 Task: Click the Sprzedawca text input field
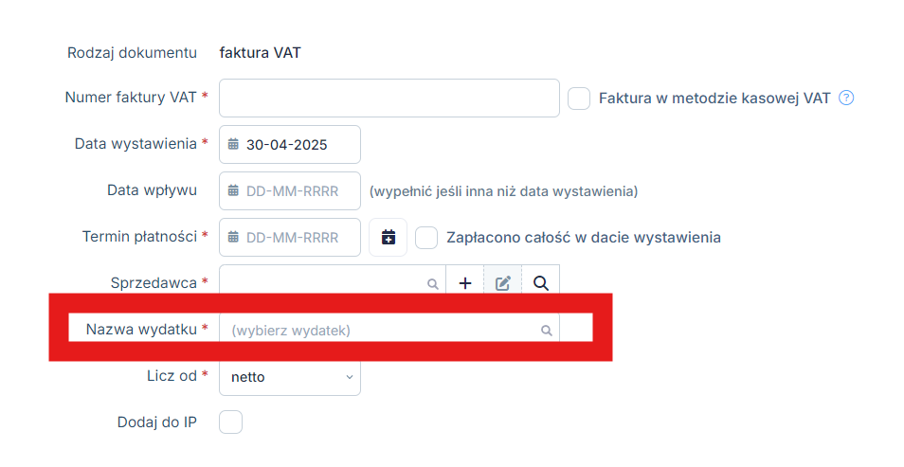point(333,281)
